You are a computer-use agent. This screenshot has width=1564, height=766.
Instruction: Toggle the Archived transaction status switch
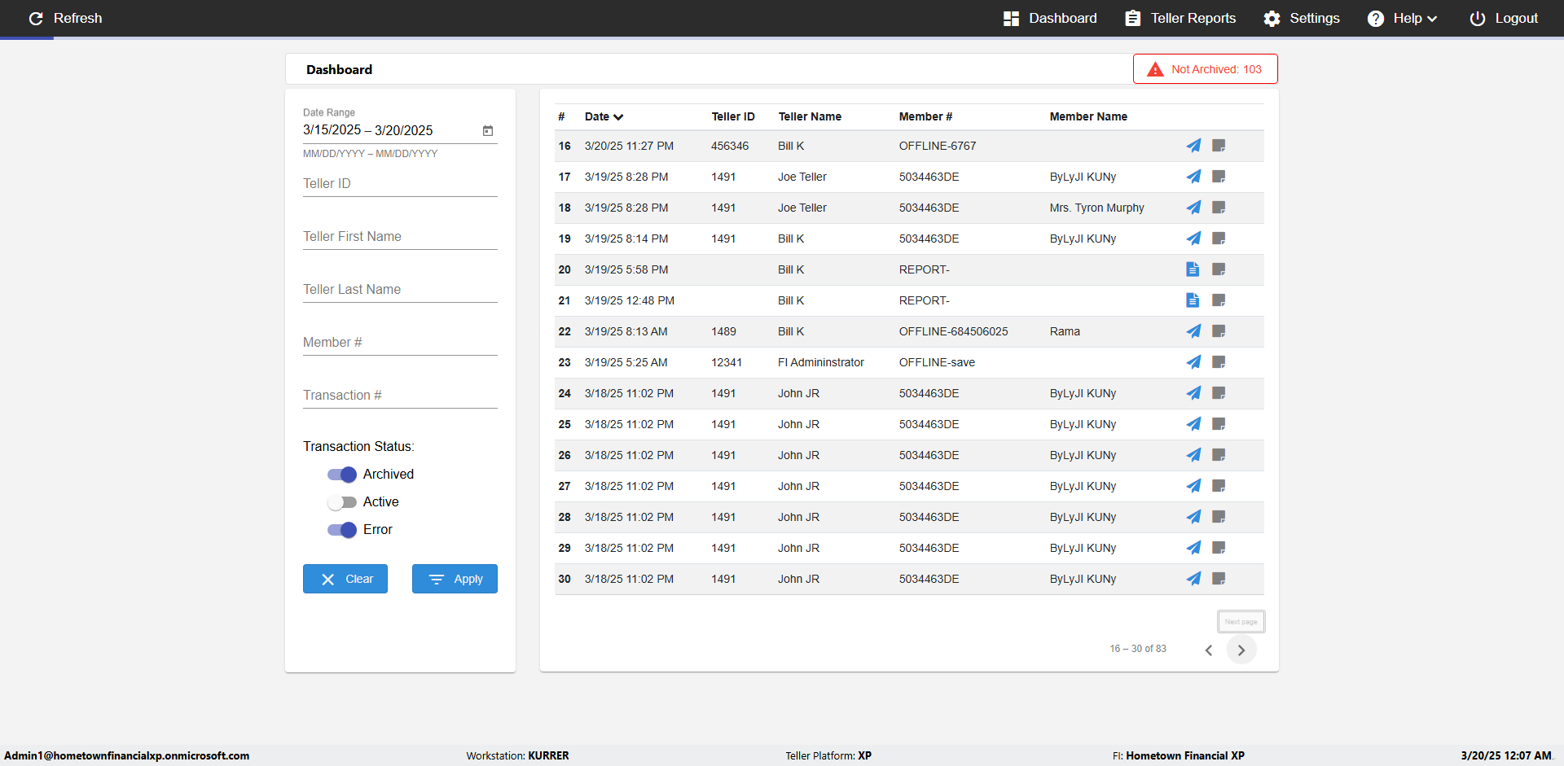point(342,475)
